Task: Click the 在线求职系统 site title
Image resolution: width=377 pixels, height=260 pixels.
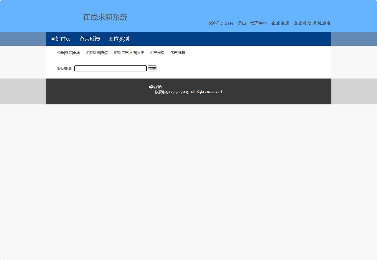Action: [105, 17]
